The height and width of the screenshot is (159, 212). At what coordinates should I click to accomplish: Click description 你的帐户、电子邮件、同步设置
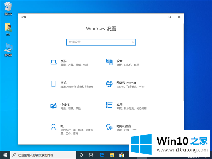point(77,132)
